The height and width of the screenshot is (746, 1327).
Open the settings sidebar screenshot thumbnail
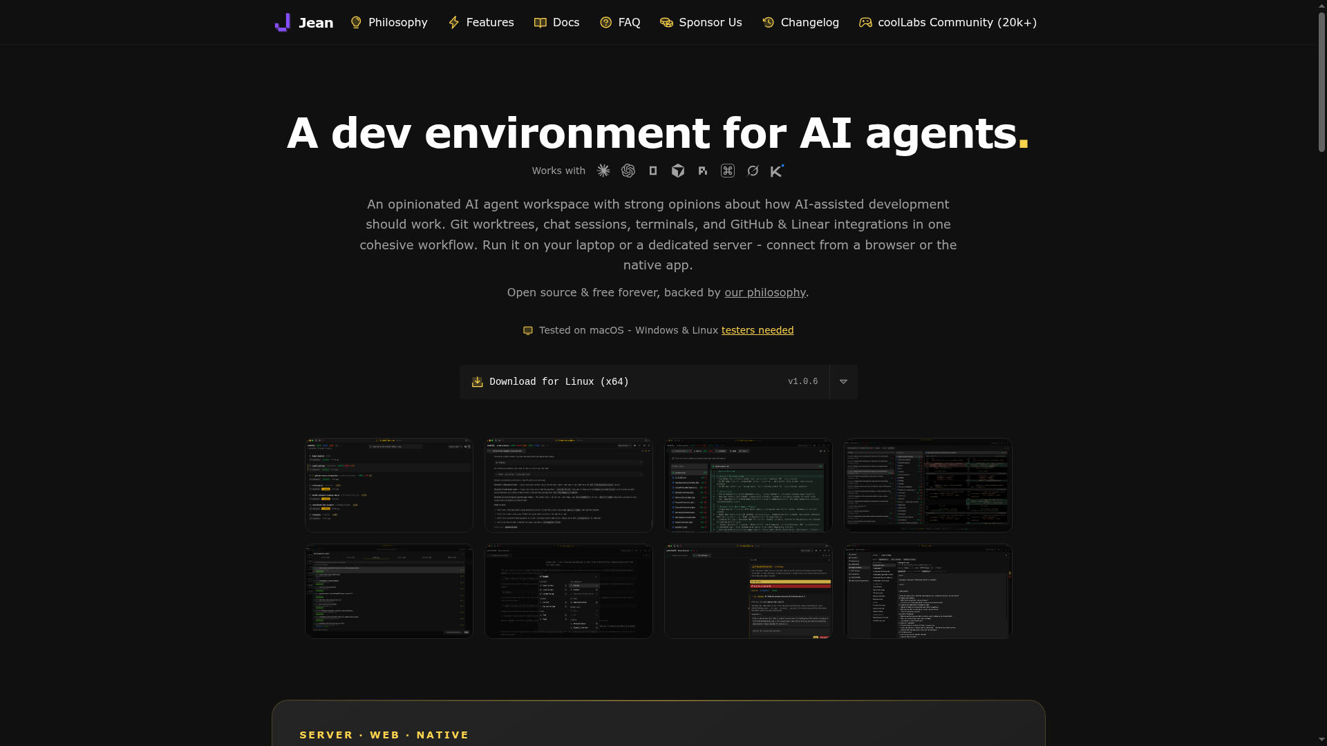pos(928,591)
